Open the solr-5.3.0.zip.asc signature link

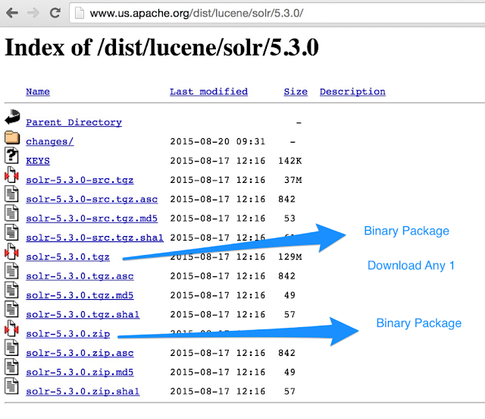pyautogui.click(x=80, y=353)
